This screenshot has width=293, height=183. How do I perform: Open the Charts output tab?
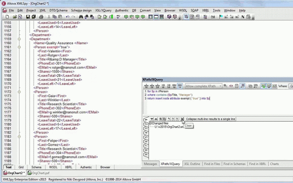click(274, 164)
